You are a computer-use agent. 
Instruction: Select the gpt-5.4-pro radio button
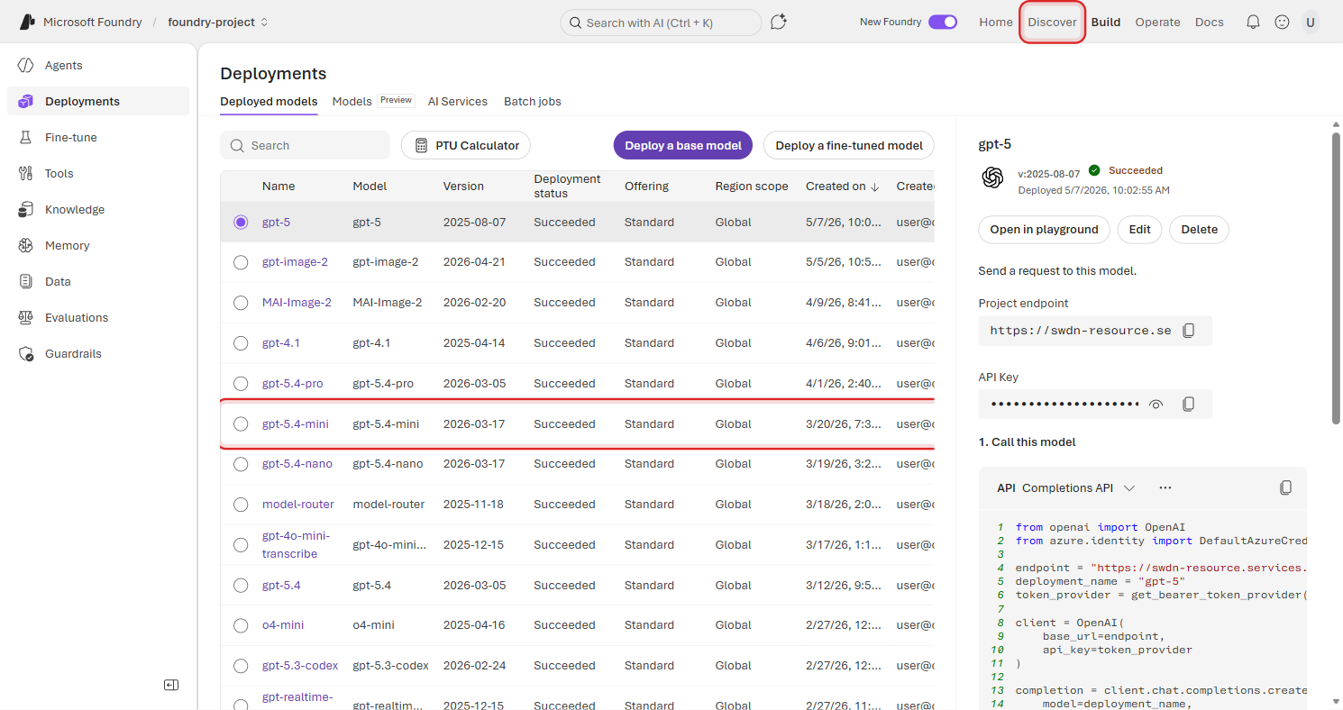(x=241, y=383)
